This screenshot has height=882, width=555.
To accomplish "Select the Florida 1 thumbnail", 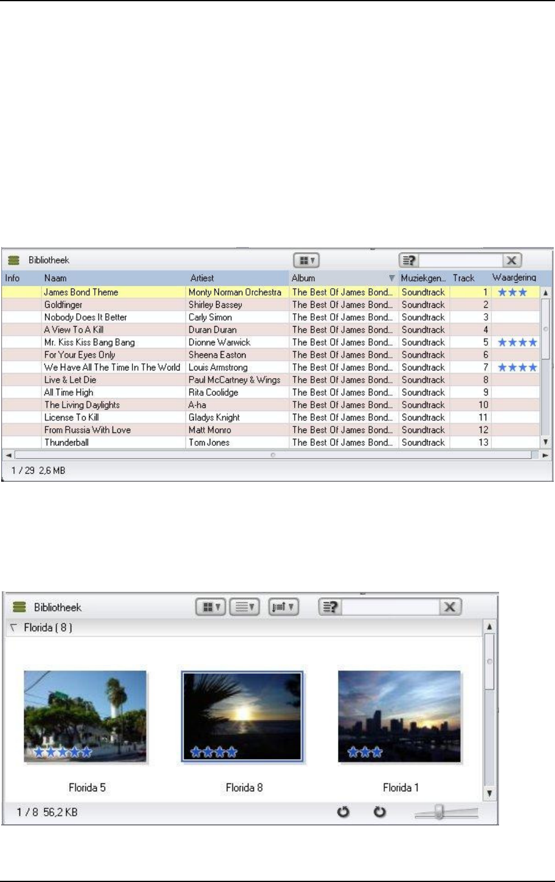I will point(399,717).
